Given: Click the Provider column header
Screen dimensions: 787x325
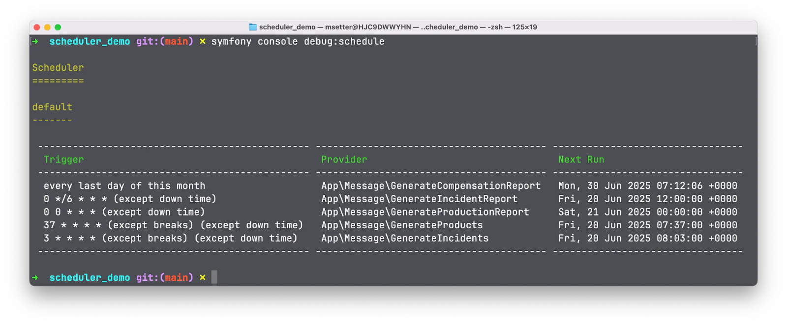Looking at the screenshot, I should pos(344,160).
